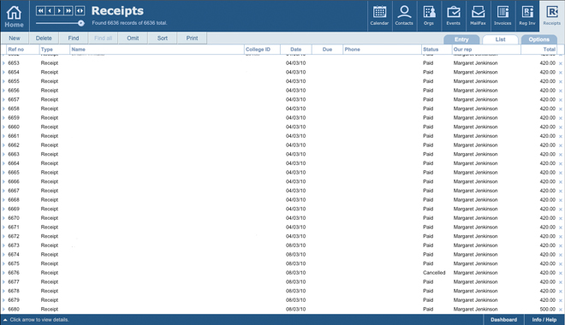Screen dimensions: 565x325
Task: Select the Cancelled status of receipt 6676
Action: 434,273
